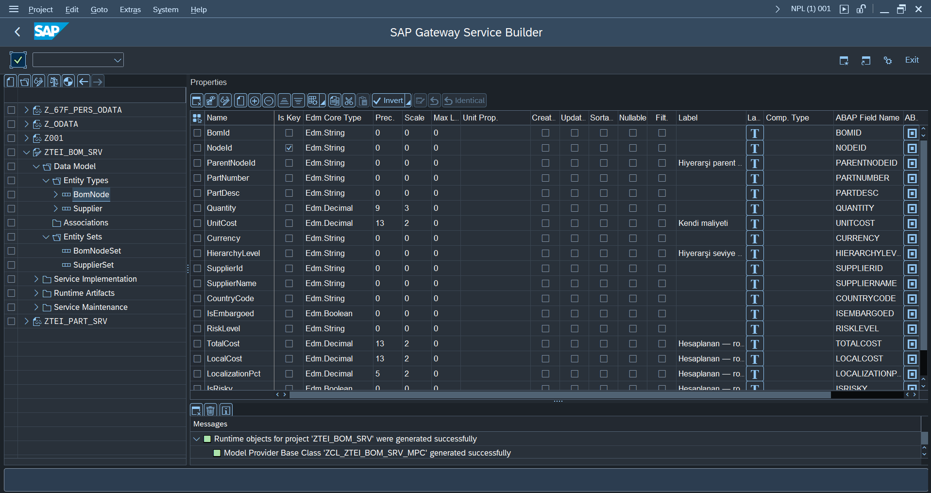Open the command field dropdown
The image size is (931, 493).
click(117, 60)
